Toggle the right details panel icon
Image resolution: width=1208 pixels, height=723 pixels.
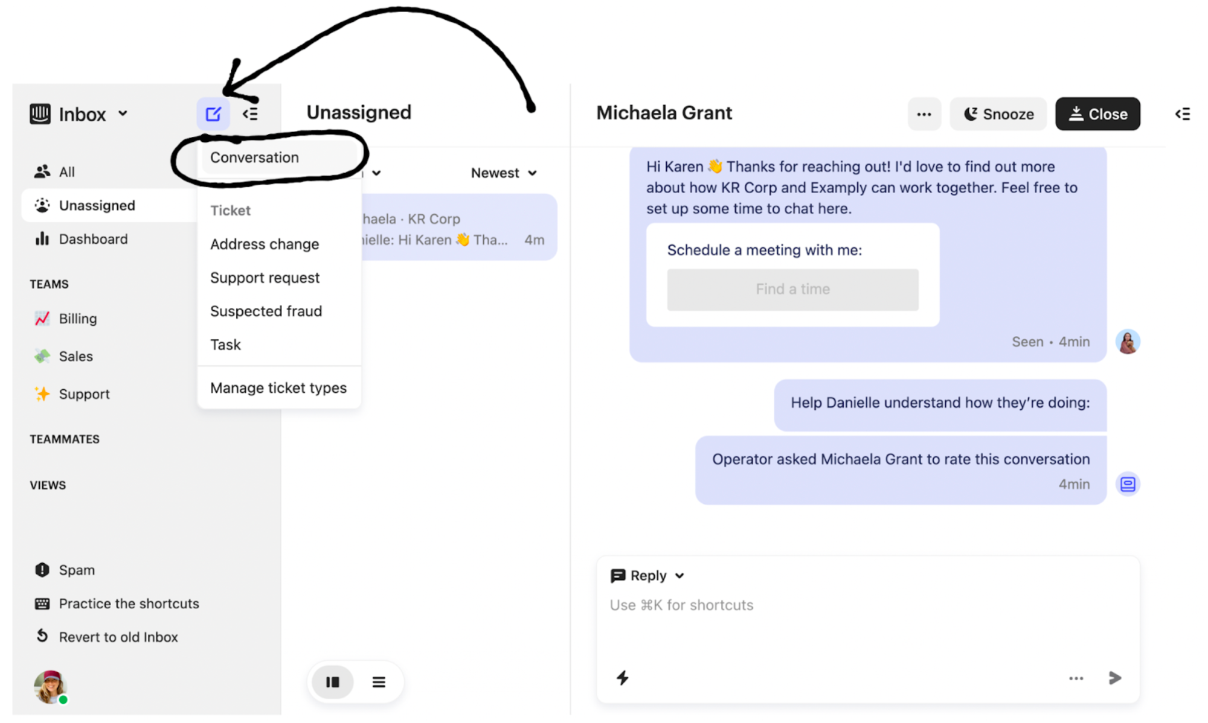click(1182, 114)
